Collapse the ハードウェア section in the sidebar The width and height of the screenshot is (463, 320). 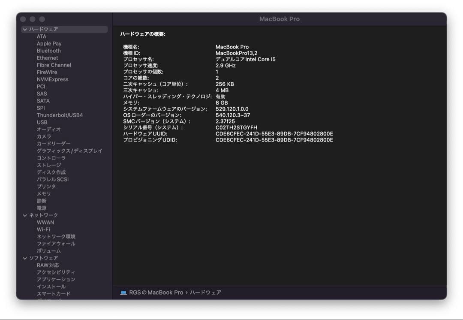[x=25, y=29]
